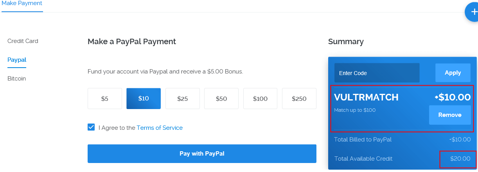Click the $20.00 Total Available Credit value
The height and width of the screenshot is (172, 478).
coord(460,159)
